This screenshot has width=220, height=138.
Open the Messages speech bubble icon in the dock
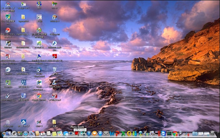66,133
